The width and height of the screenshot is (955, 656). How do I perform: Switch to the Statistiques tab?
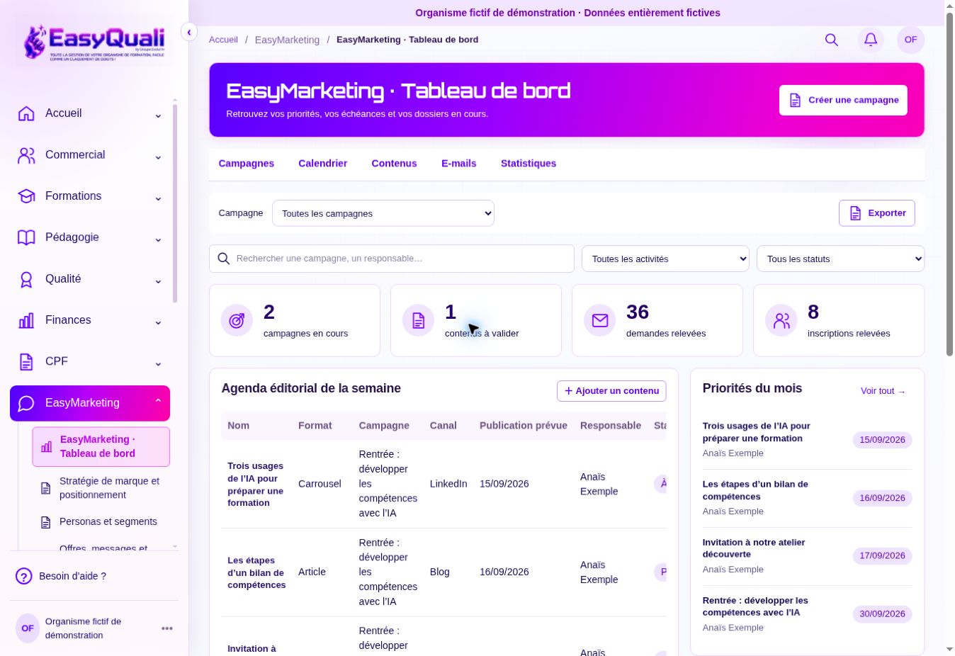click(x=529, y=163)
